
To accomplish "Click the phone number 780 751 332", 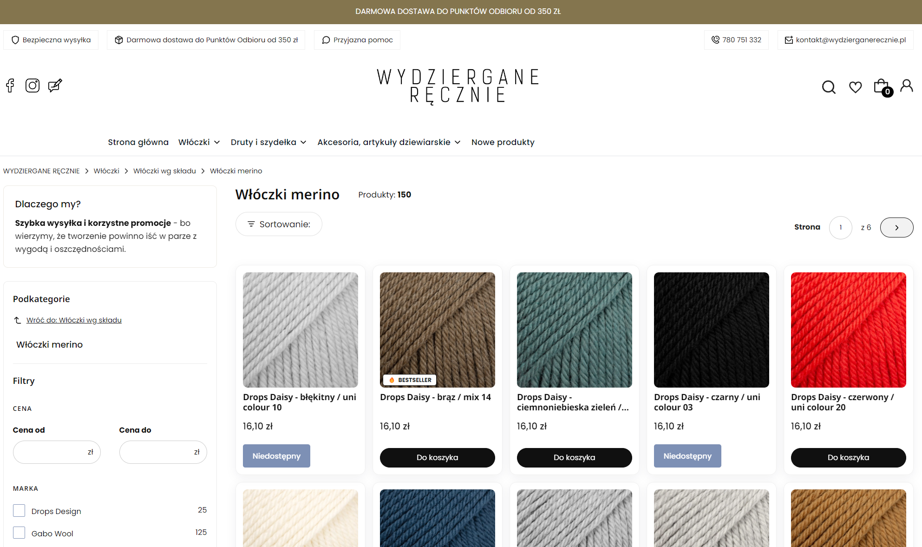I will pos(742,40).
